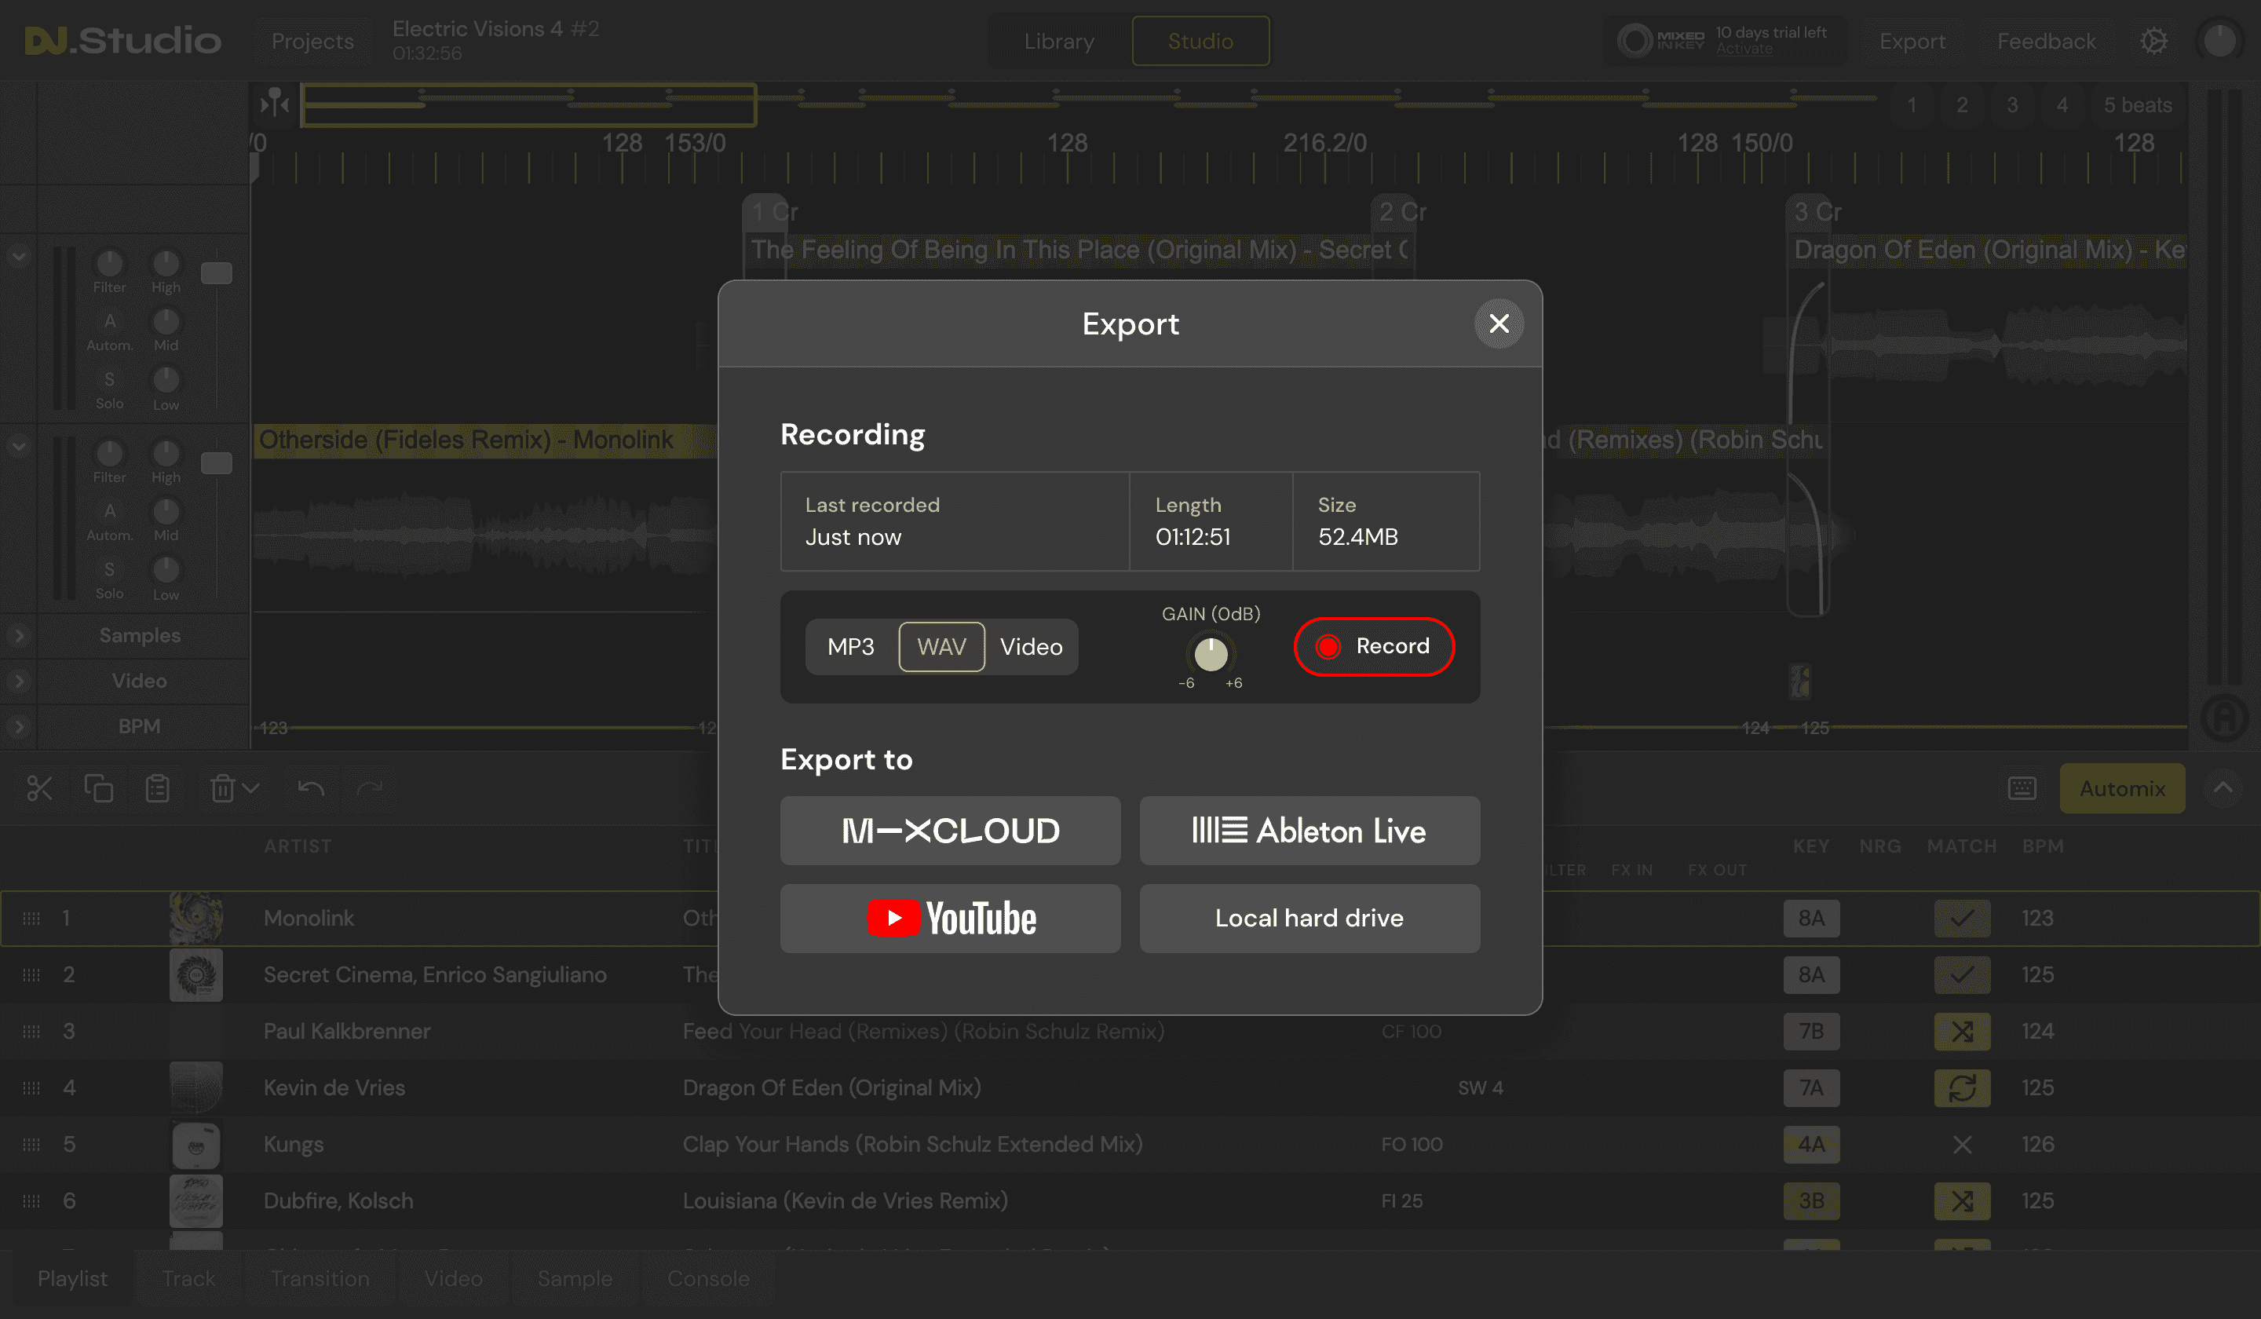Export to Local hard drive
This screenshot has width=2261, height=1319.
tap(1309, 918)
